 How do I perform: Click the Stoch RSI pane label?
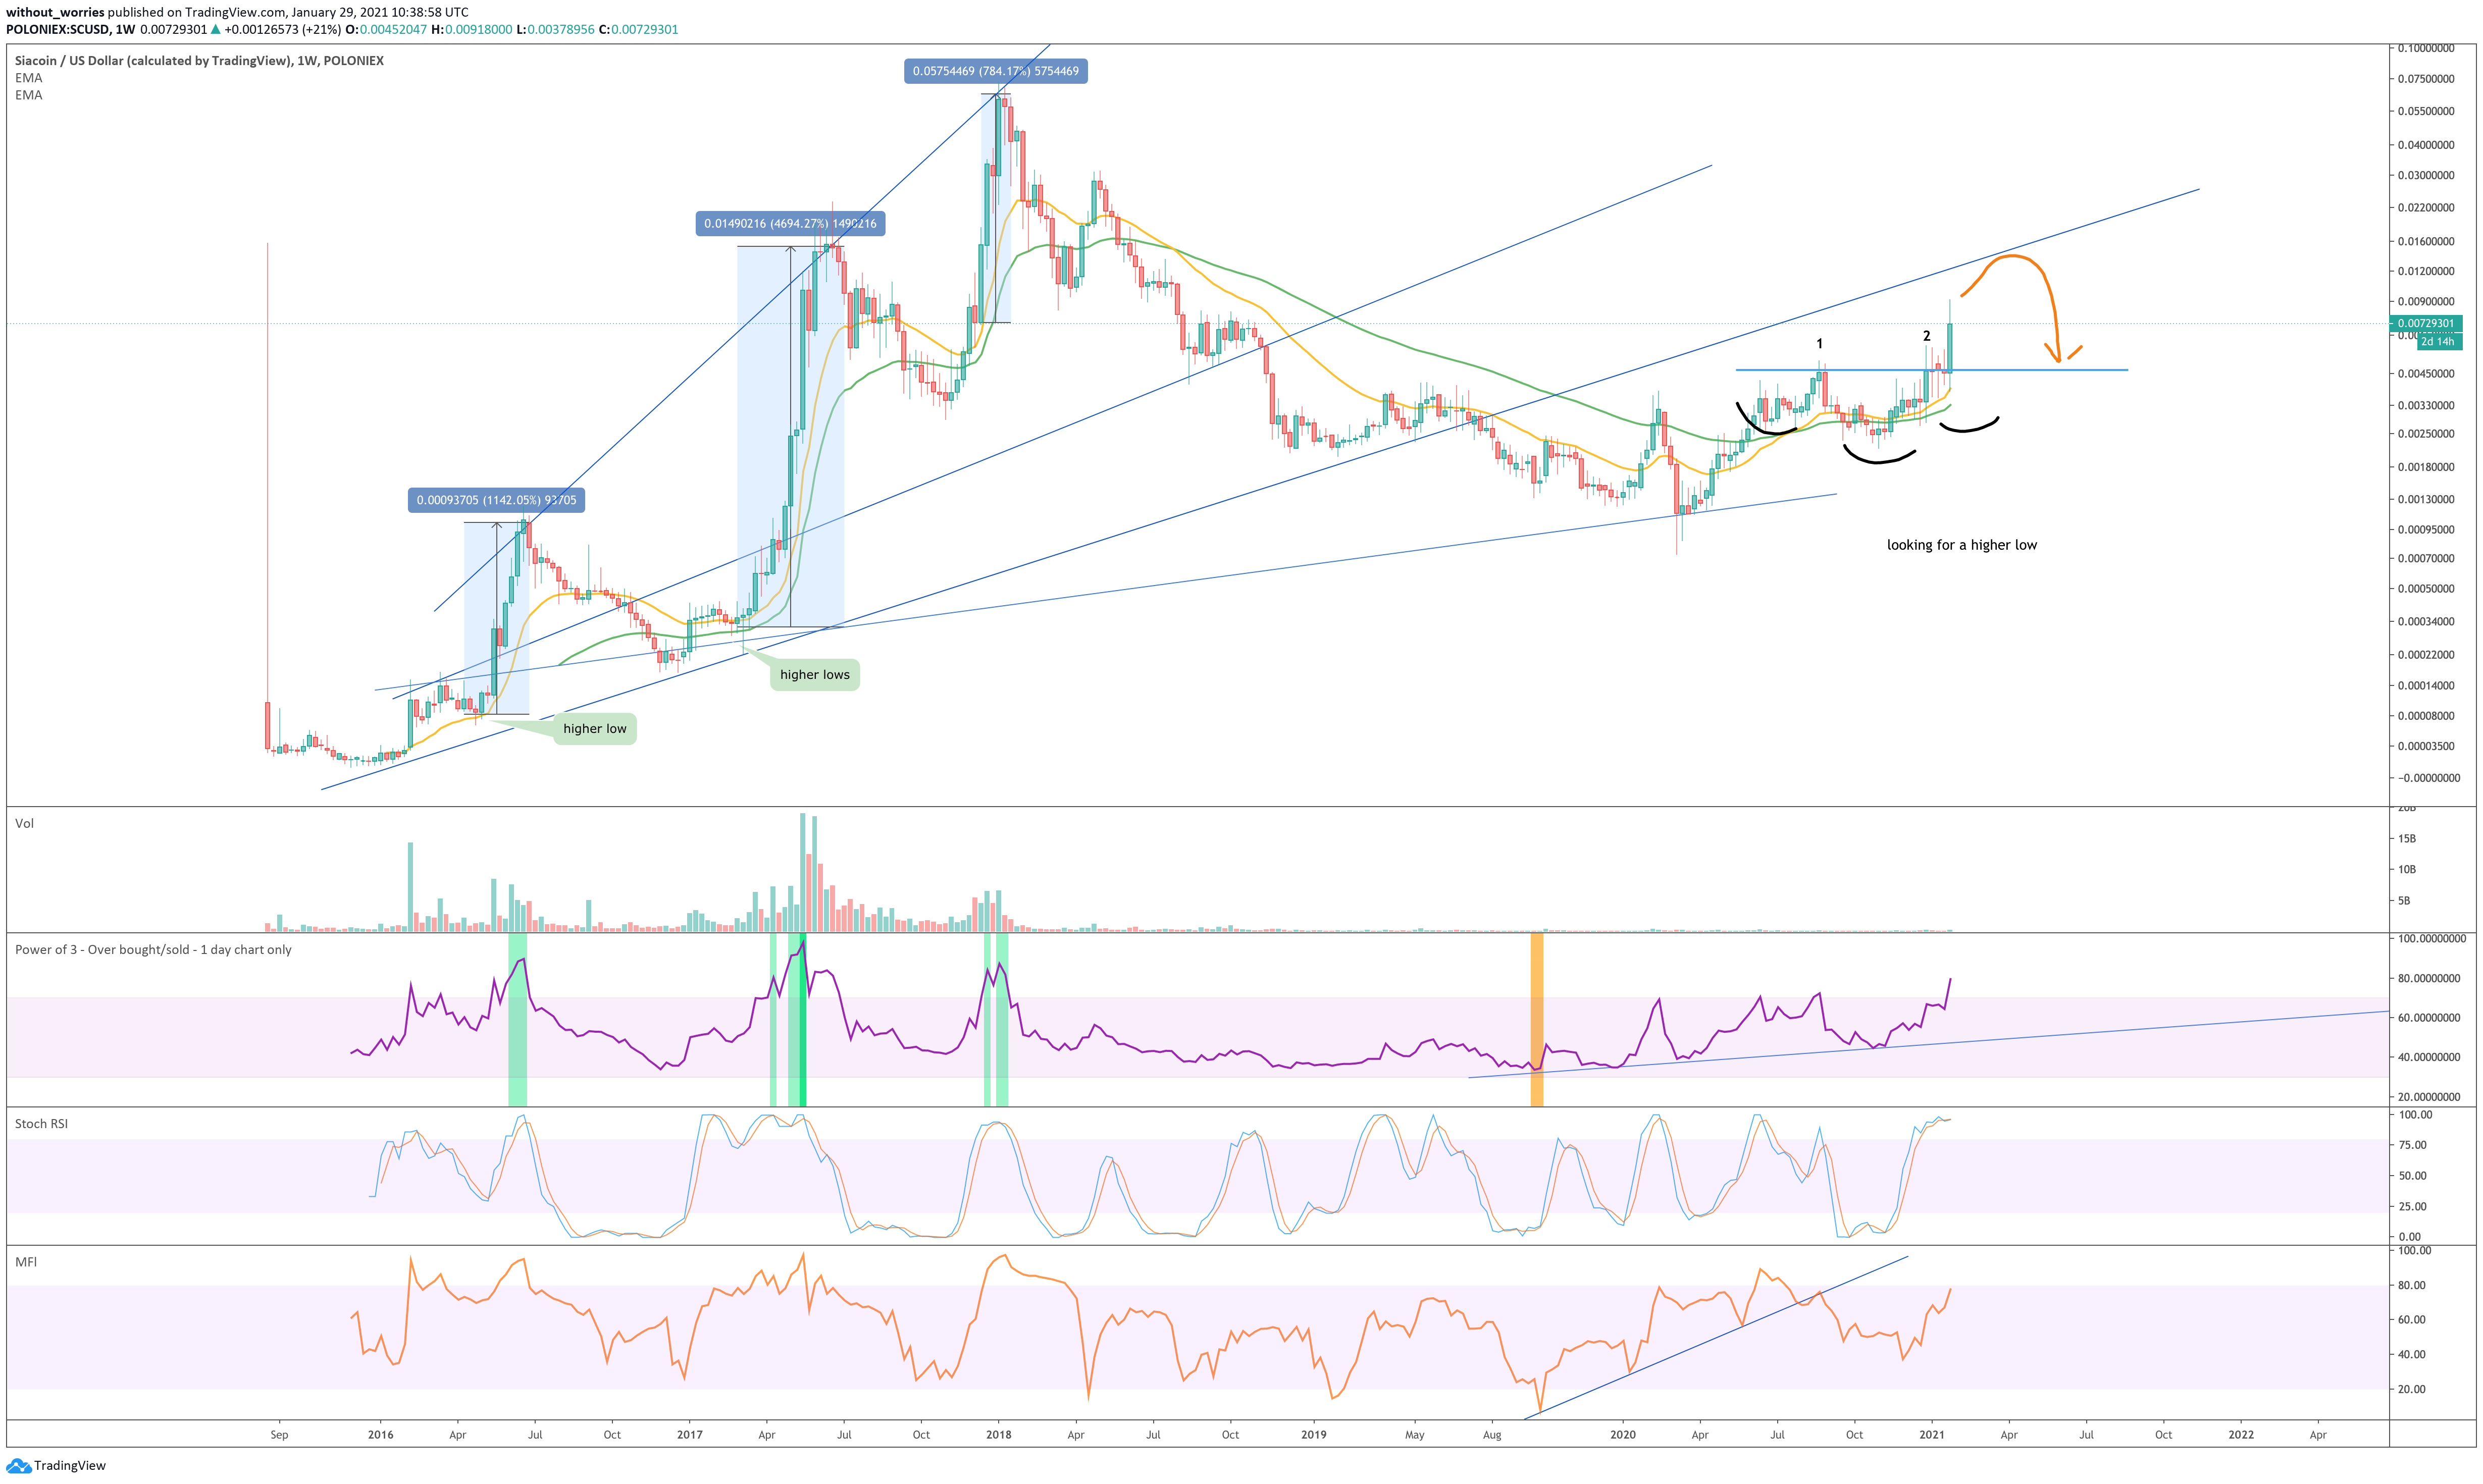[x=41, y=1124]
